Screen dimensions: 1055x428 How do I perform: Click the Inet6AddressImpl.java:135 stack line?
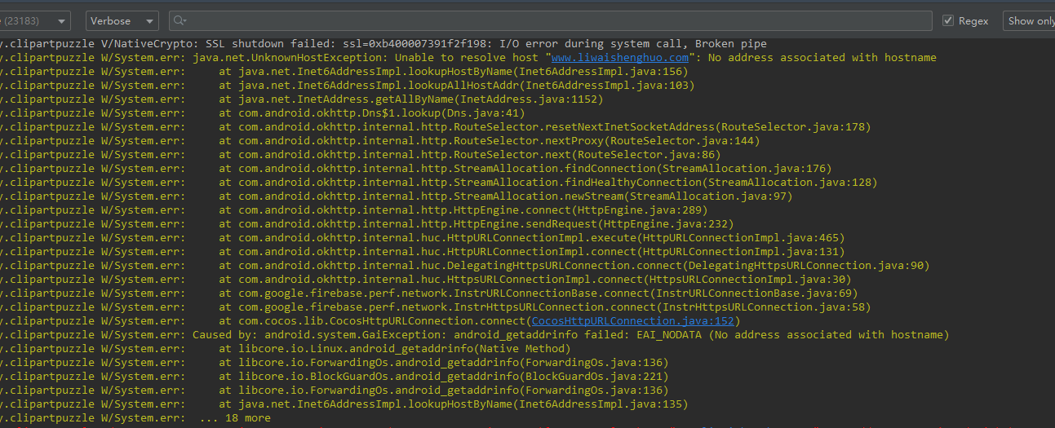[x=344, y=404]
